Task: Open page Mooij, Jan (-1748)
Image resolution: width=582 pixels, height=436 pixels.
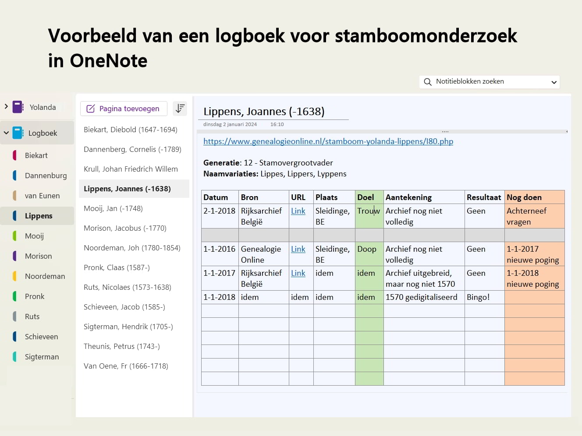Action: click(113, 208)
